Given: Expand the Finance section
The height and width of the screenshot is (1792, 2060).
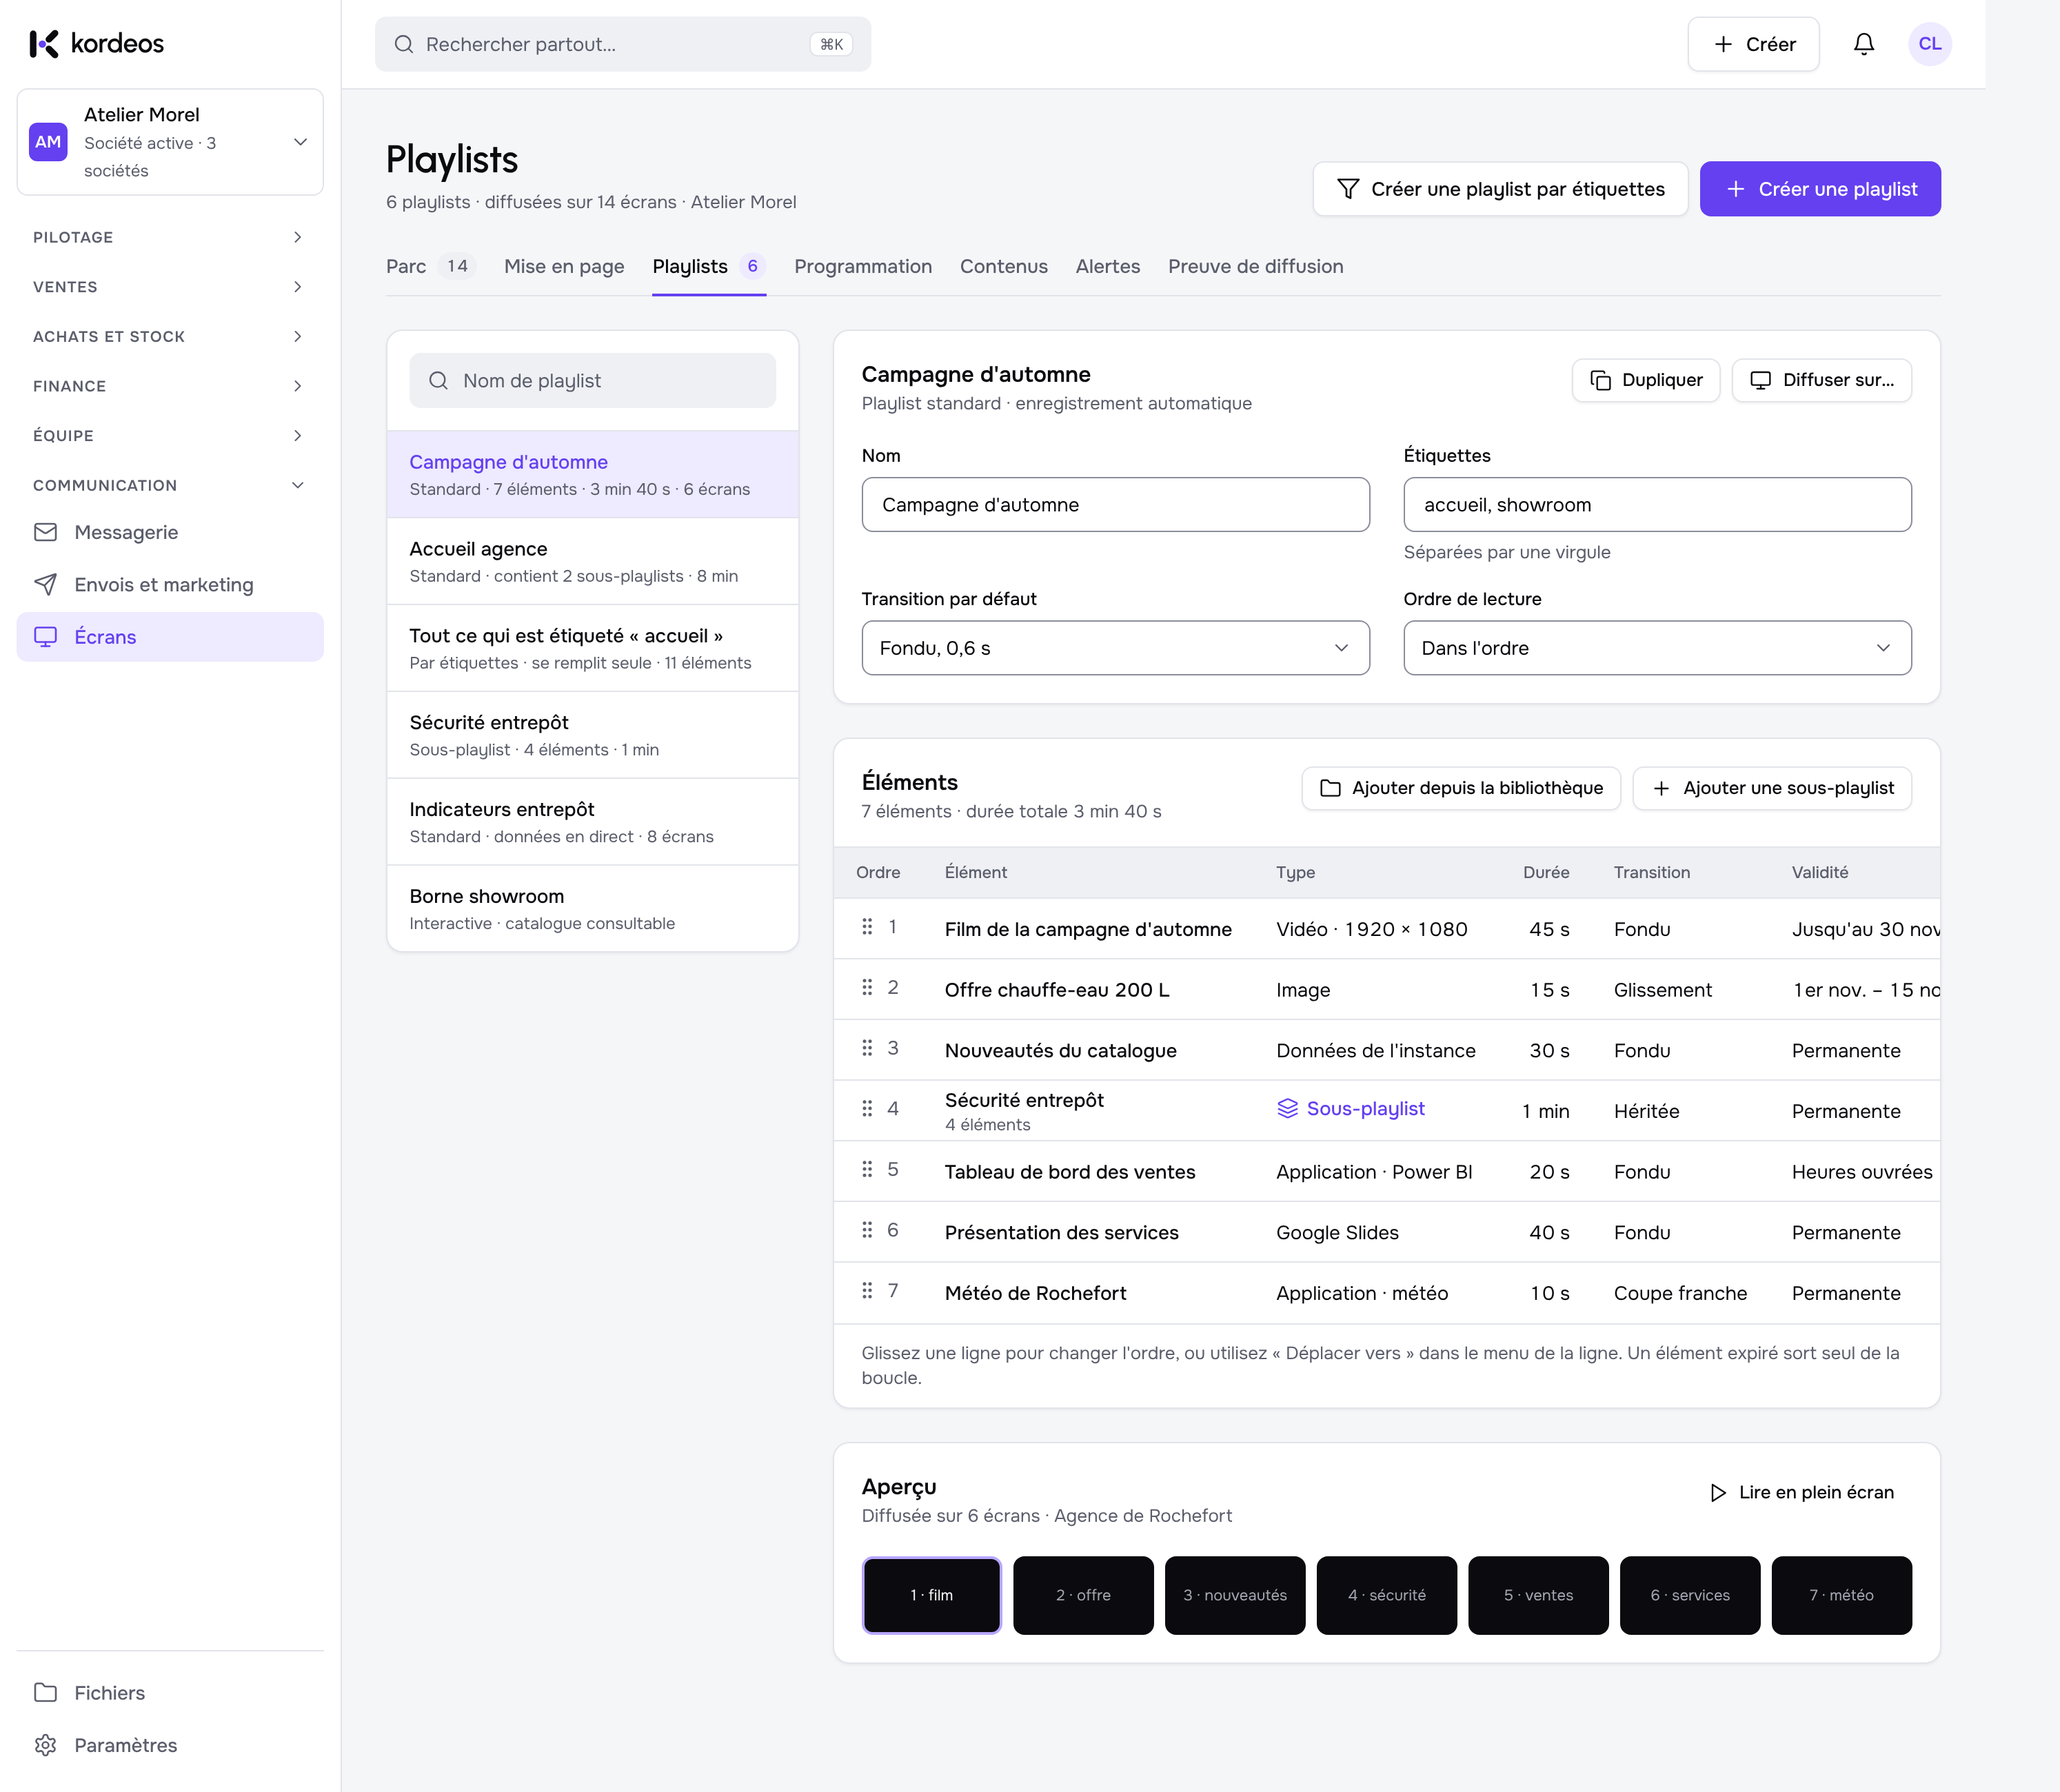Looking at the screenshot, I should [x=170, y=386].
